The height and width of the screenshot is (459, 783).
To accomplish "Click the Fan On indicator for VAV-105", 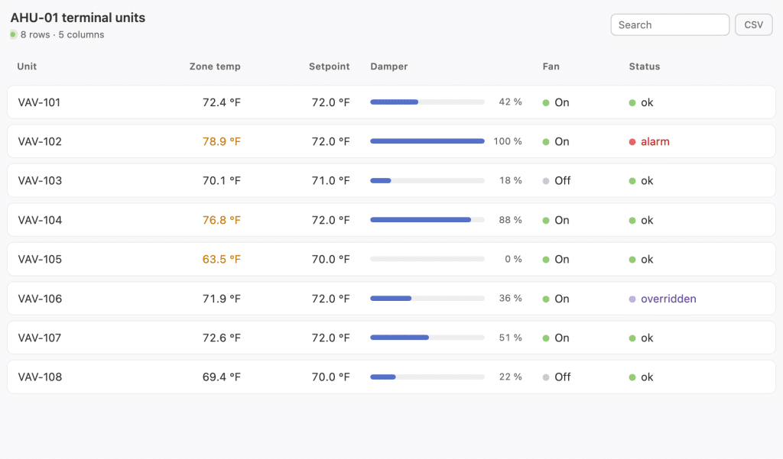I will pyautogui.click(x=557, y=260).
